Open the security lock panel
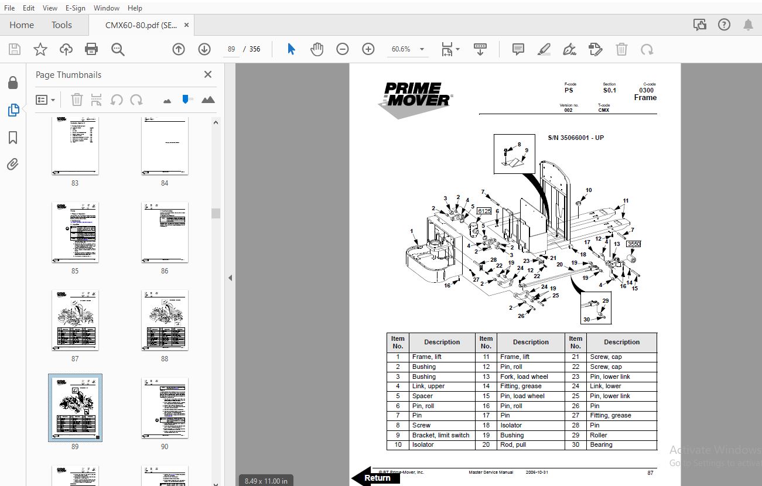The width and height of the screenshot is (762, 486). pyautogui.click(x=13, y=83)
